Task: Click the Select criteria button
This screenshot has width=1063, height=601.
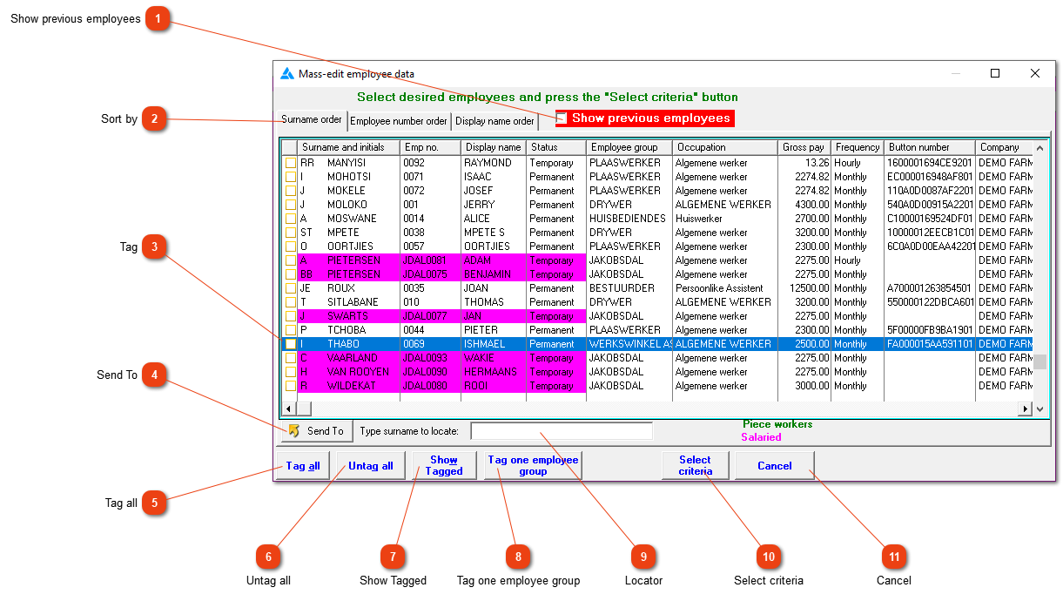Action: [x=696, y=466]
